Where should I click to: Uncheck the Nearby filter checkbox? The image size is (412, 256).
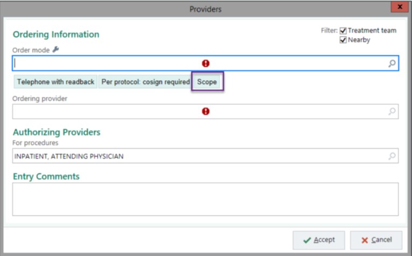343,40
